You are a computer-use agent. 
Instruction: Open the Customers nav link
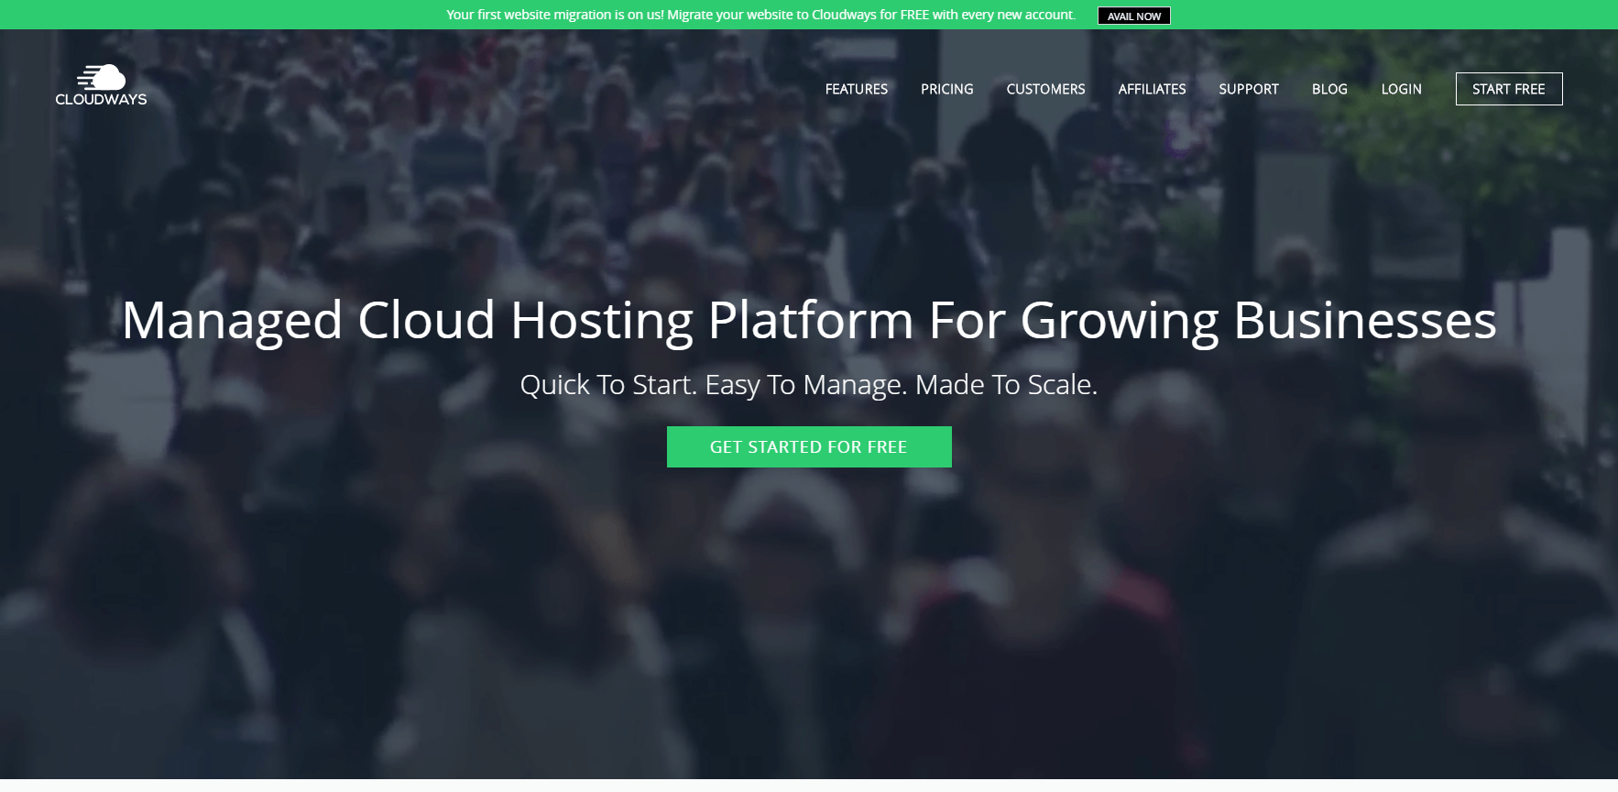click(x=1045, y=89)
